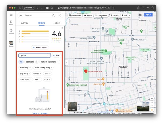Open the Google Maps hamburger menu
The height and width of the screenshot is (123, 163).
coord(11,16)
